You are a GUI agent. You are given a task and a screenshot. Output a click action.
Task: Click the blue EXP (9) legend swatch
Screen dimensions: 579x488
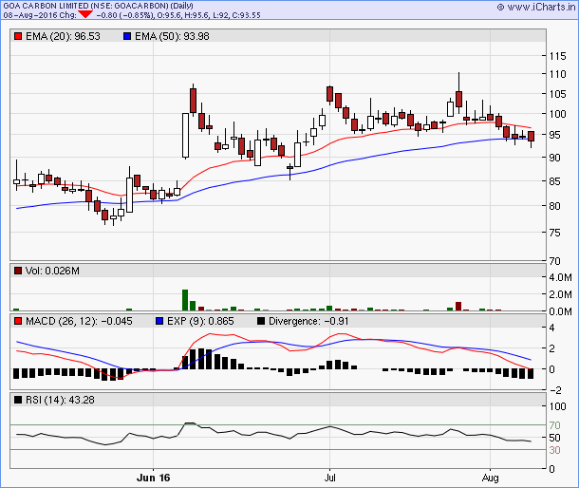coord(159,321)
